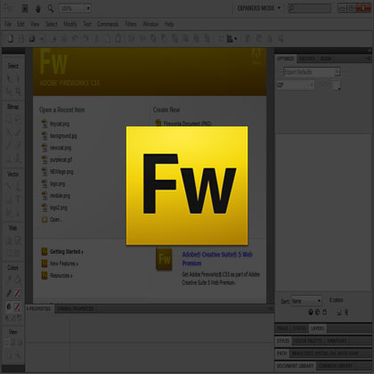Switch to the Swatches panel tab
The width and height of the screenshot is (374, 374).
(x=337, y=341)
